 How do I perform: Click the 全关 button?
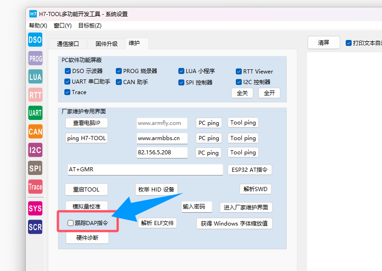(x=242, y=93)
